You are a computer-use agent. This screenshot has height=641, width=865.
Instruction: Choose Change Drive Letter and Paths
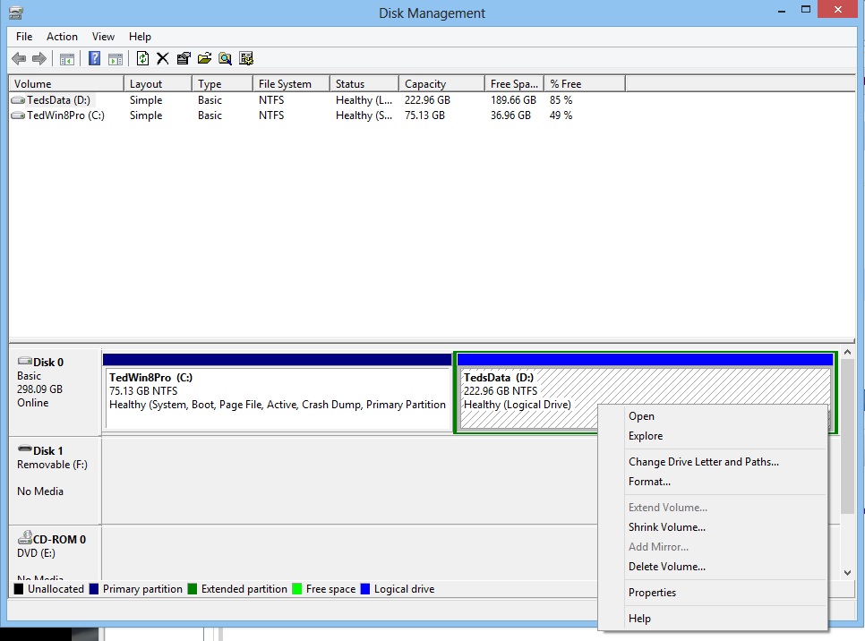tap(703, 462)
